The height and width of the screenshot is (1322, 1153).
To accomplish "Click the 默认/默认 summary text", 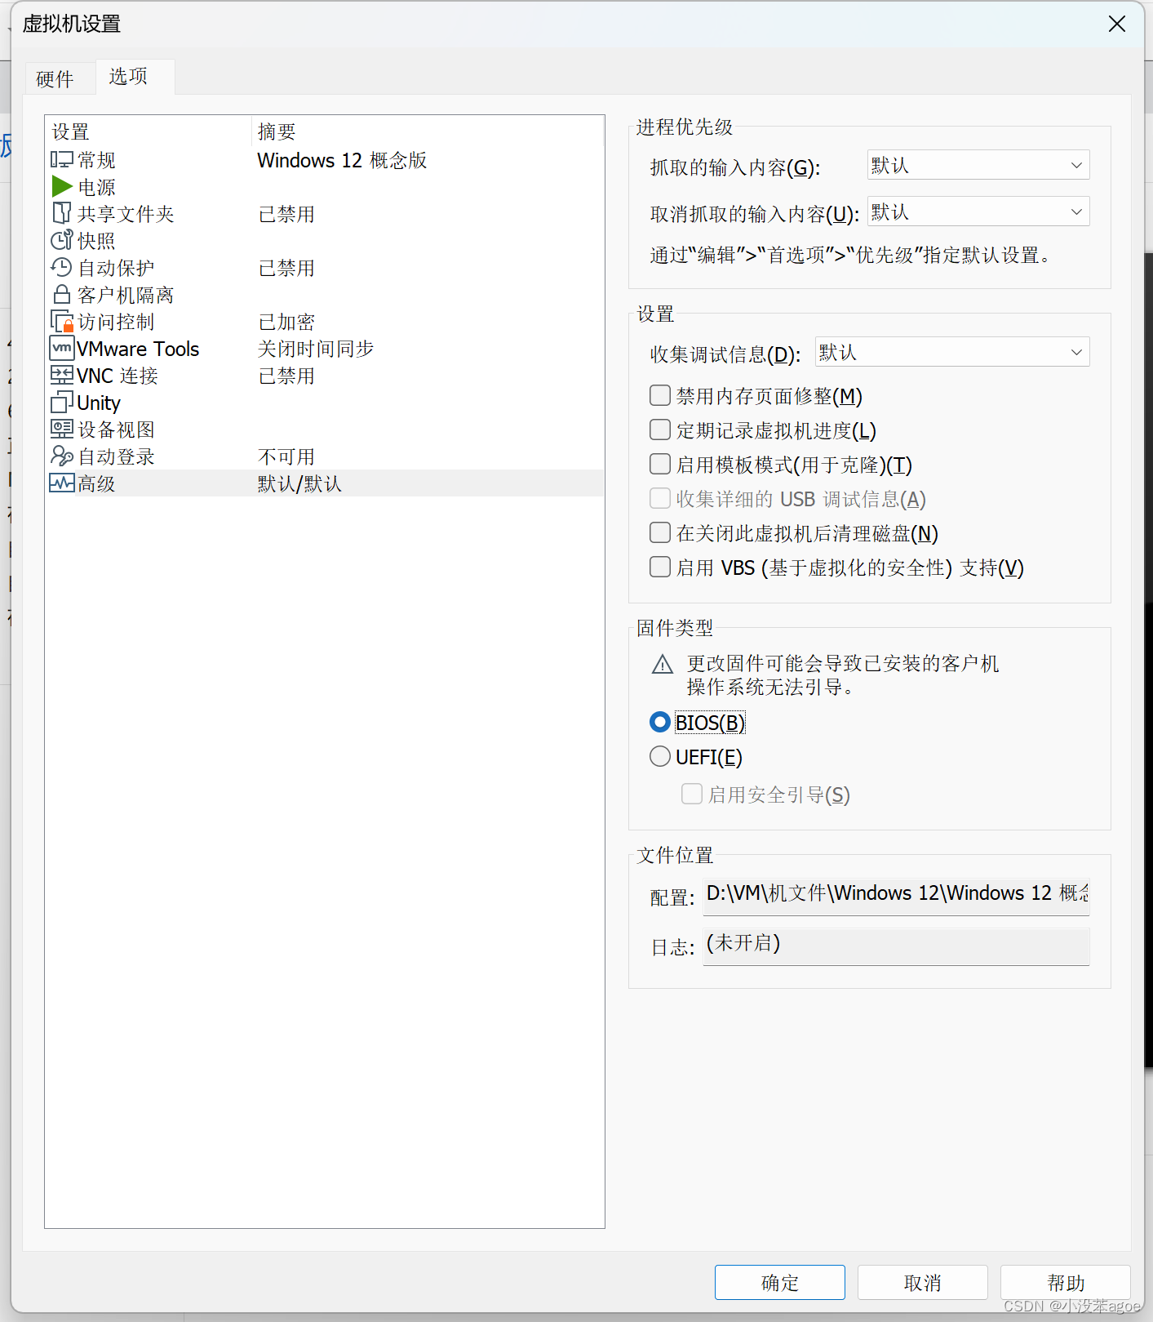I will coord(299,483).
